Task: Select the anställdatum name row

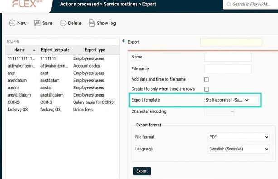Action: 19,95
